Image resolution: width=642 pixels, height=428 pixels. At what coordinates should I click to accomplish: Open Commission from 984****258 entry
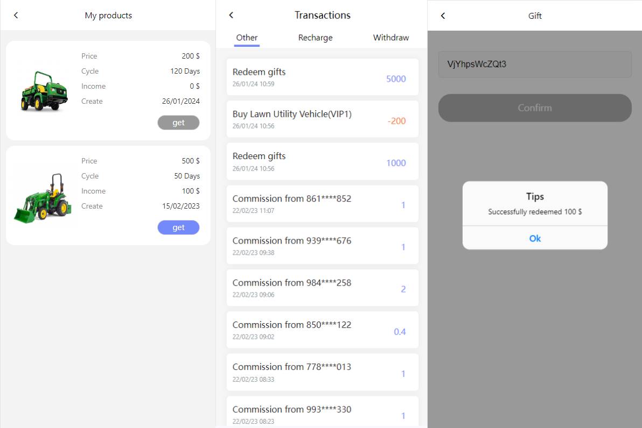[322, 287]
